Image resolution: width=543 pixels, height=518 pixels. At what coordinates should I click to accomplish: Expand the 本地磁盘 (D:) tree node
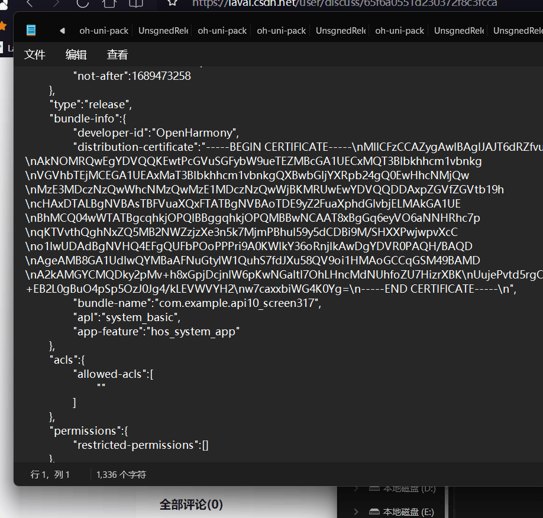coord(356,488)
